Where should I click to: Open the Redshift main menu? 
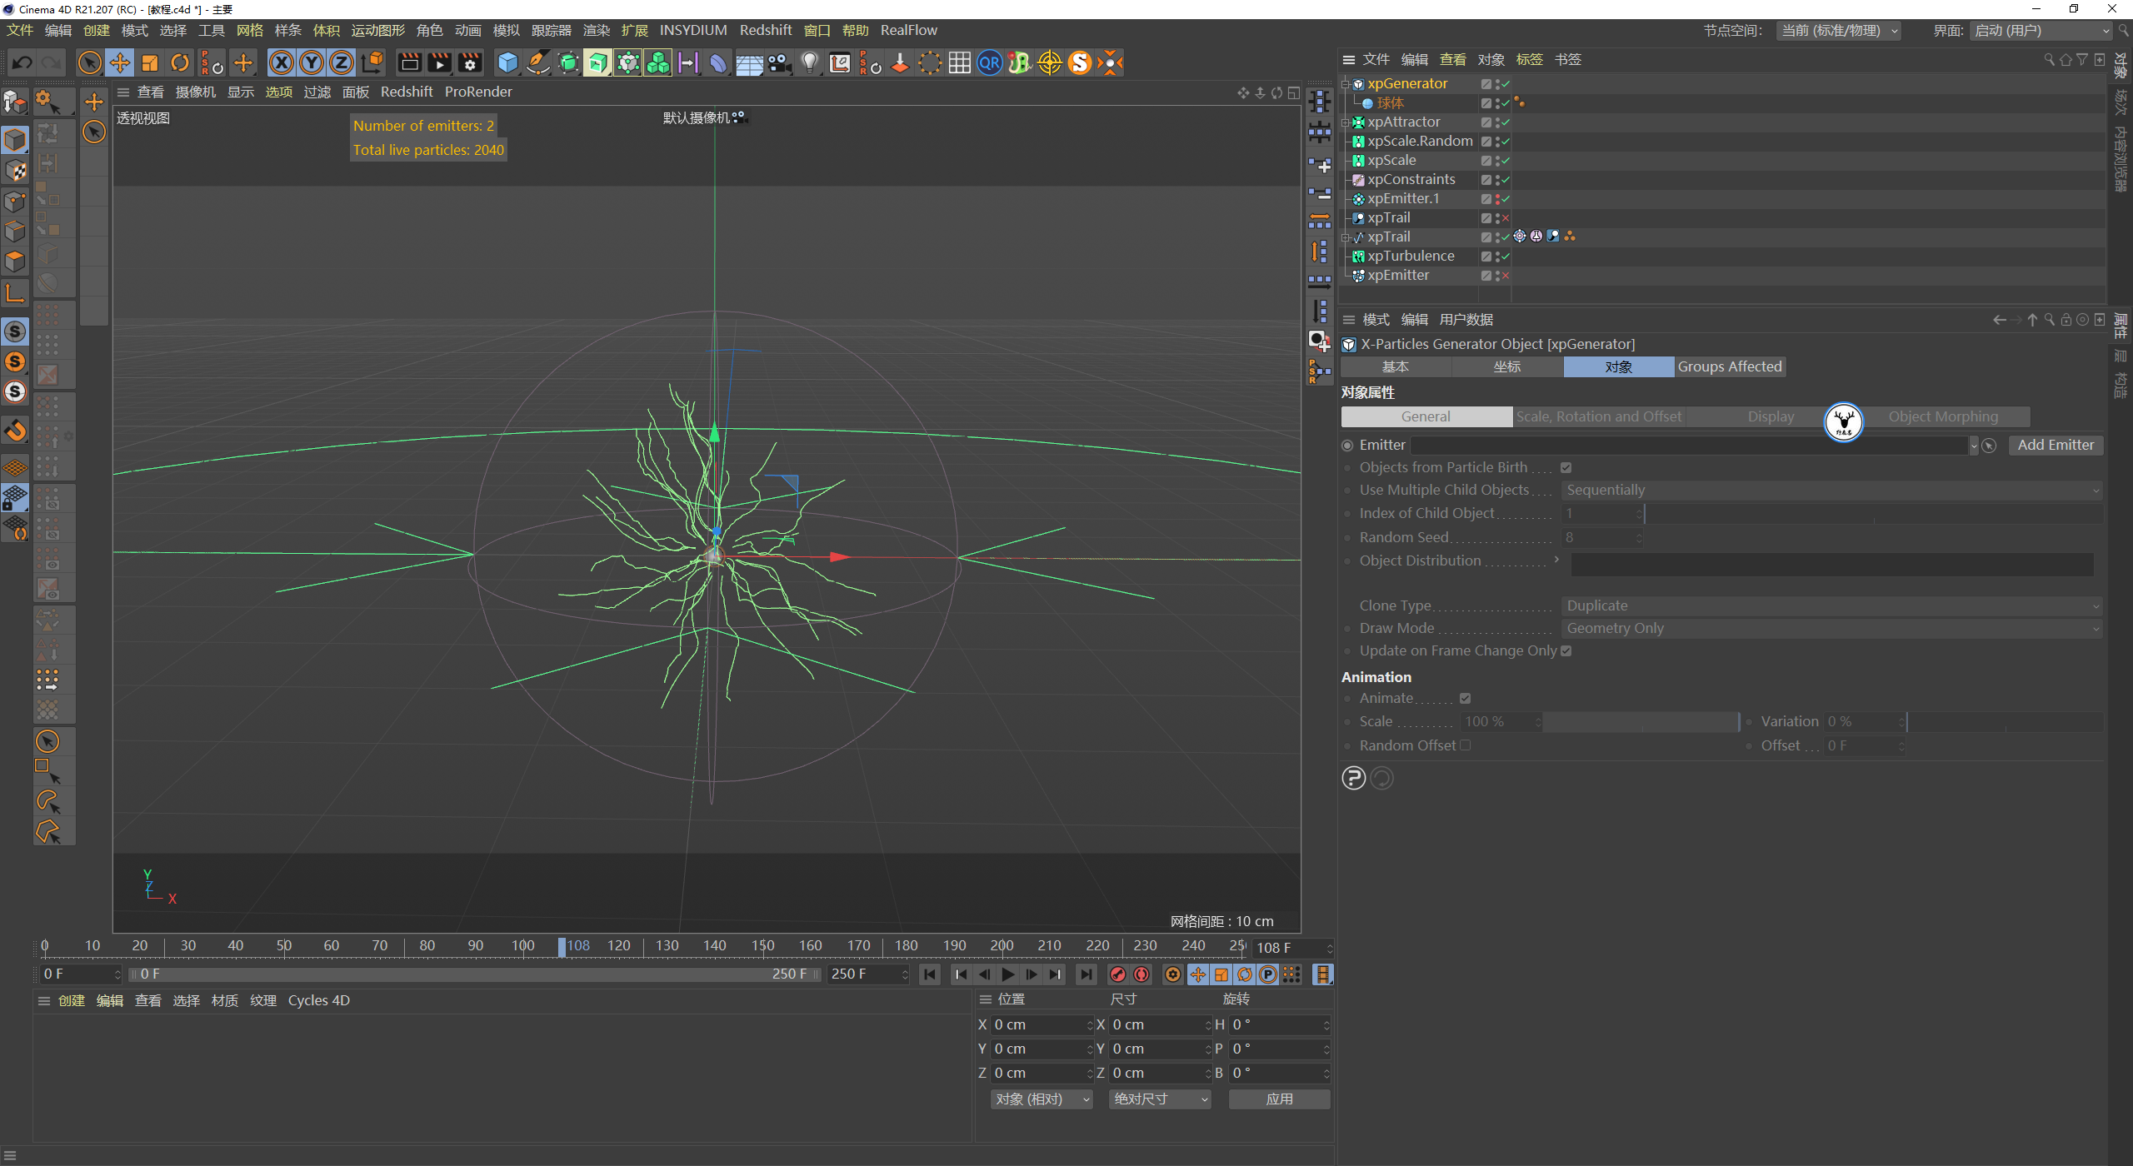click(766, 30)
